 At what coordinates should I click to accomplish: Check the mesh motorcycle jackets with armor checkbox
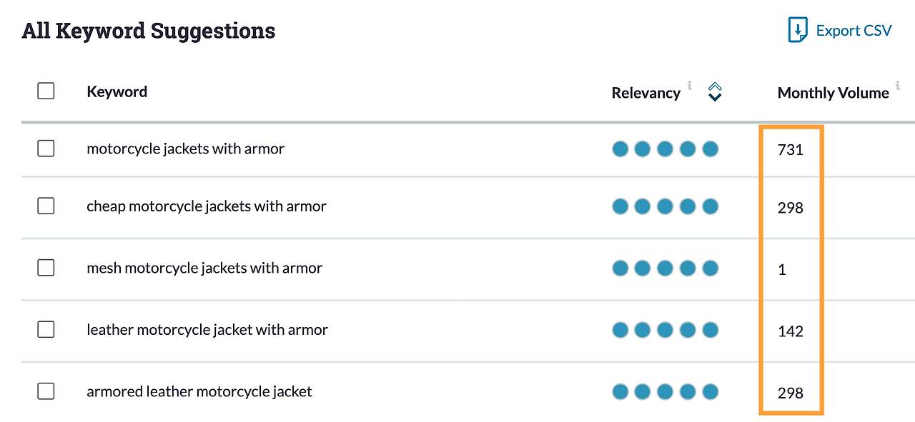46,268
